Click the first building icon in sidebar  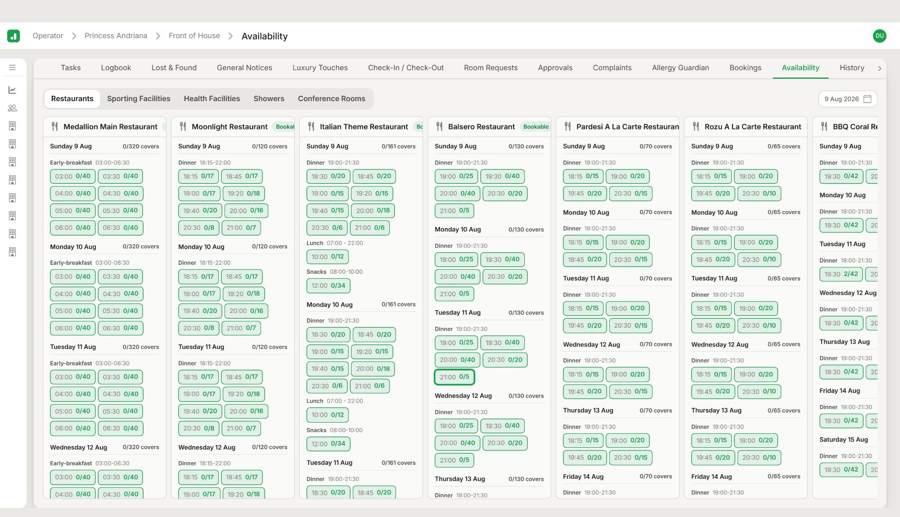(x=13, y=126)
